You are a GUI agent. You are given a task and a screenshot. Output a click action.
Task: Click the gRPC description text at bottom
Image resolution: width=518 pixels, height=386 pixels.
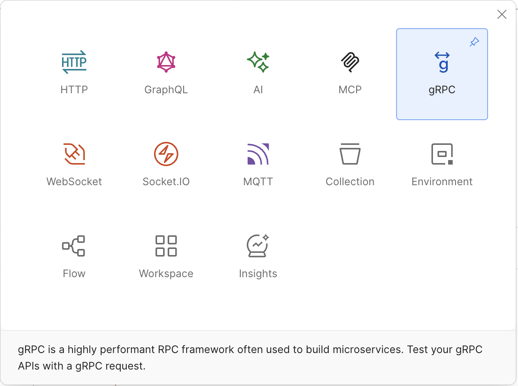(x=250, y=358)
